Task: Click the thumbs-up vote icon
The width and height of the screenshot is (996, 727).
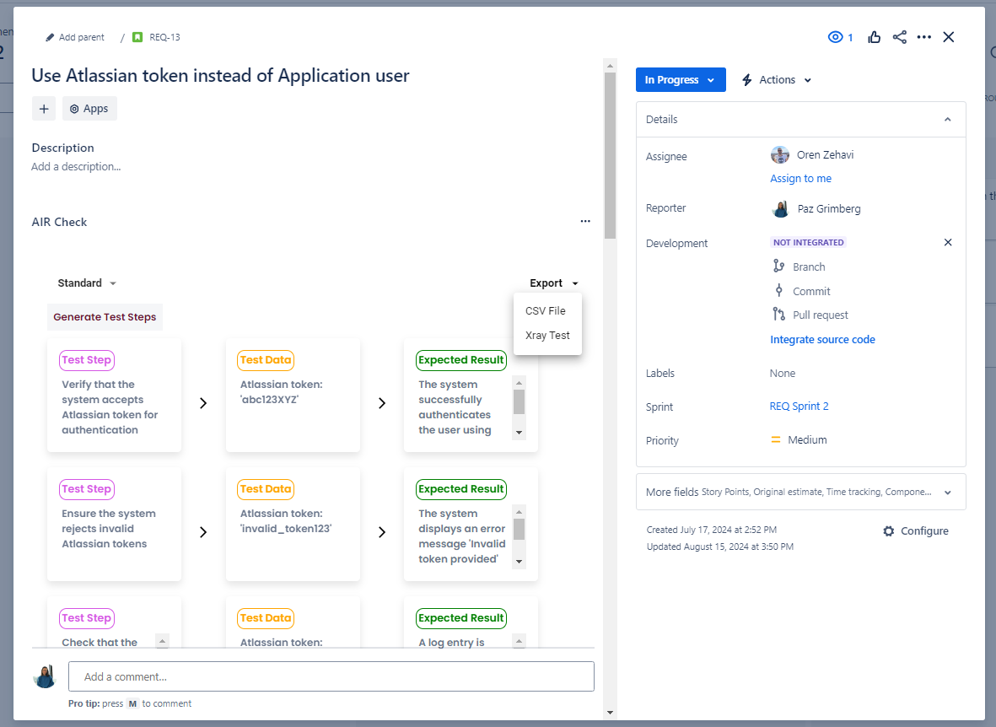Action: point(874,37)
